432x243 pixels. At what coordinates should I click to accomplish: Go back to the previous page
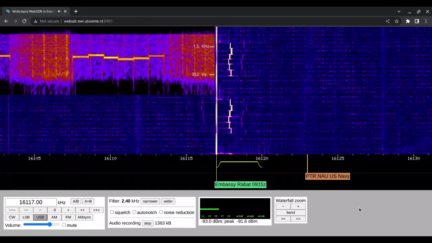pos(6,21)
